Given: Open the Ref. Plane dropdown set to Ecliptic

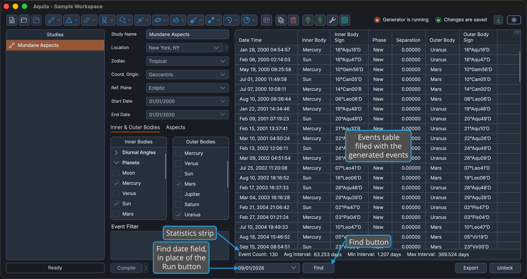Looking at the screenshot, I should [188, 88].
